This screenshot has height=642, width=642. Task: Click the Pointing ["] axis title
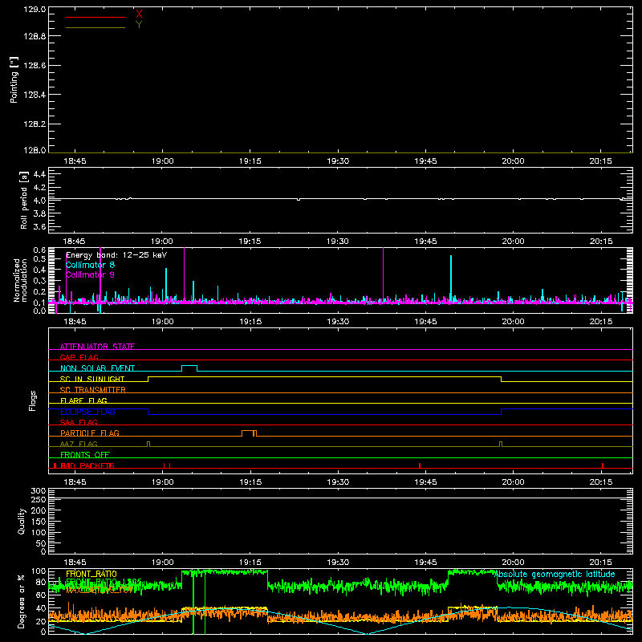[x=14, y=79]
